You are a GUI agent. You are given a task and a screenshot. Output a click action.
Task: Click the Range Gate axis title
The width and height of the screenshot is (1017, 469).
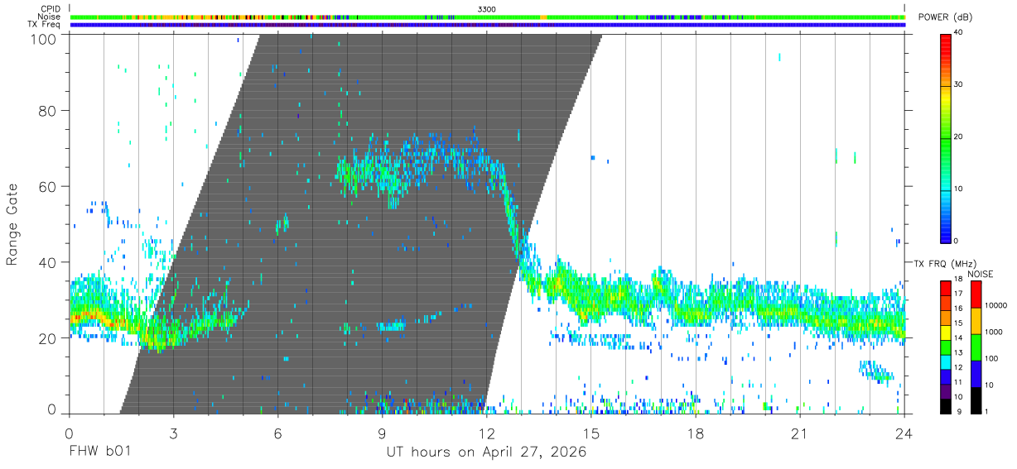[x=12, y=224]
